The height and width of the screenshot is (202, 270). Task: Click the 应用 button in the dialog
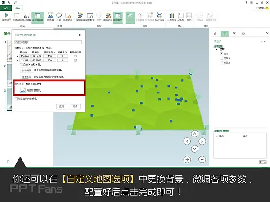pos(61,106)
